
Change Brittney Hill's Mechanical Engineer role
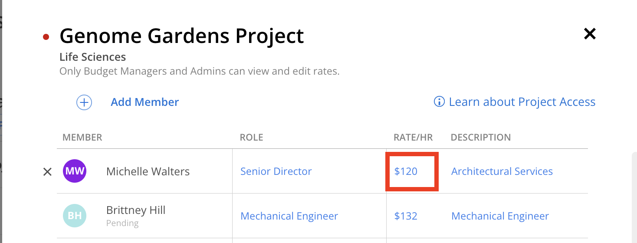(289, 216)
